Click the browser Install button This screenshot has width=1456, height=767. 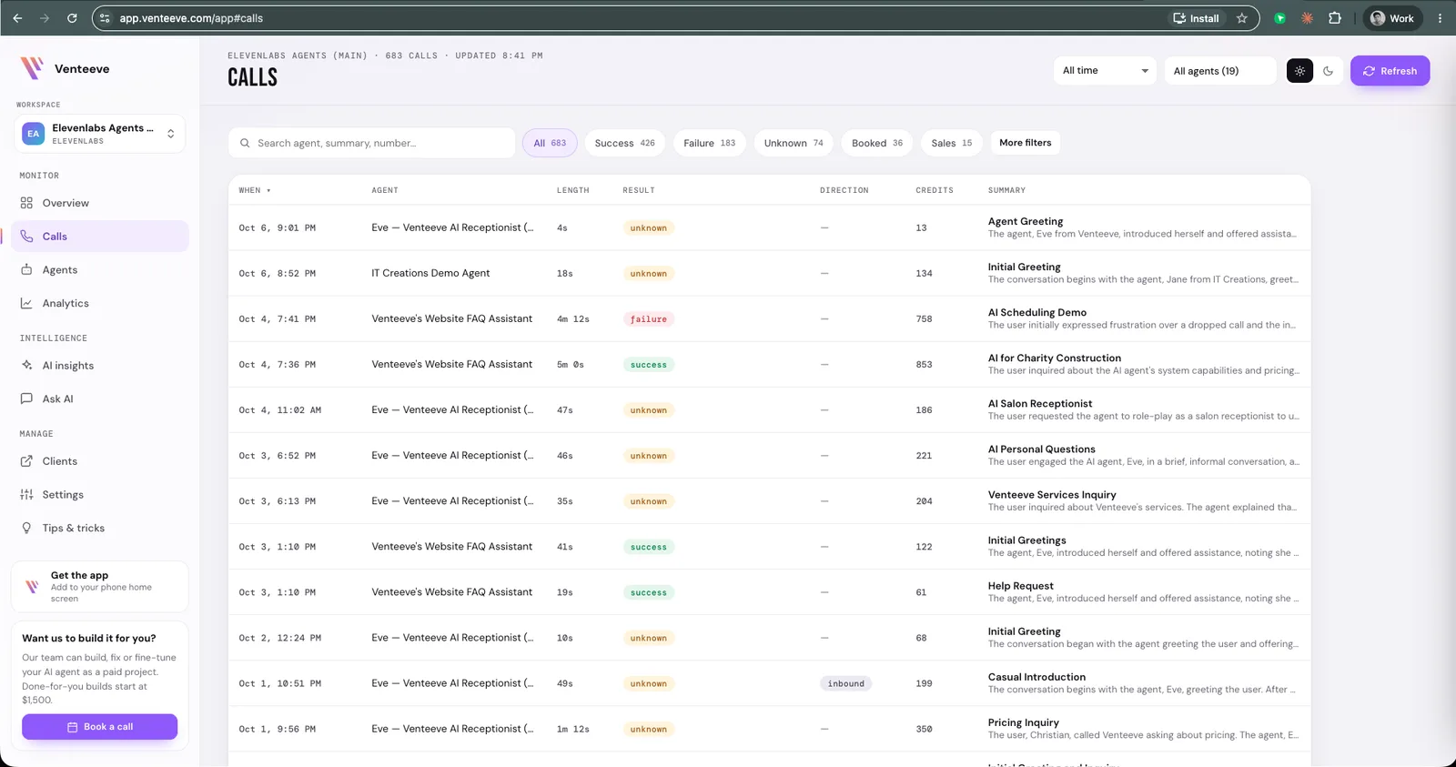coord(1196,18)
